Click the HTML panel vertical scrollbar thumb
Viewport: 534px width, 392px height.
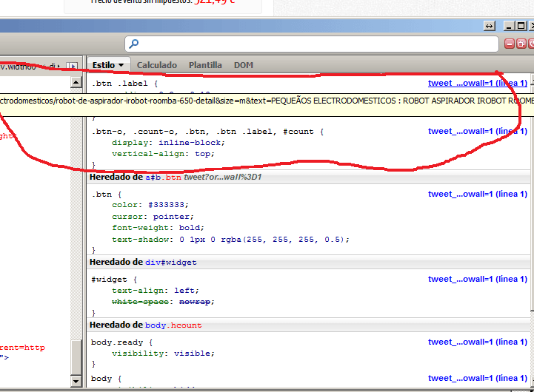76,358
